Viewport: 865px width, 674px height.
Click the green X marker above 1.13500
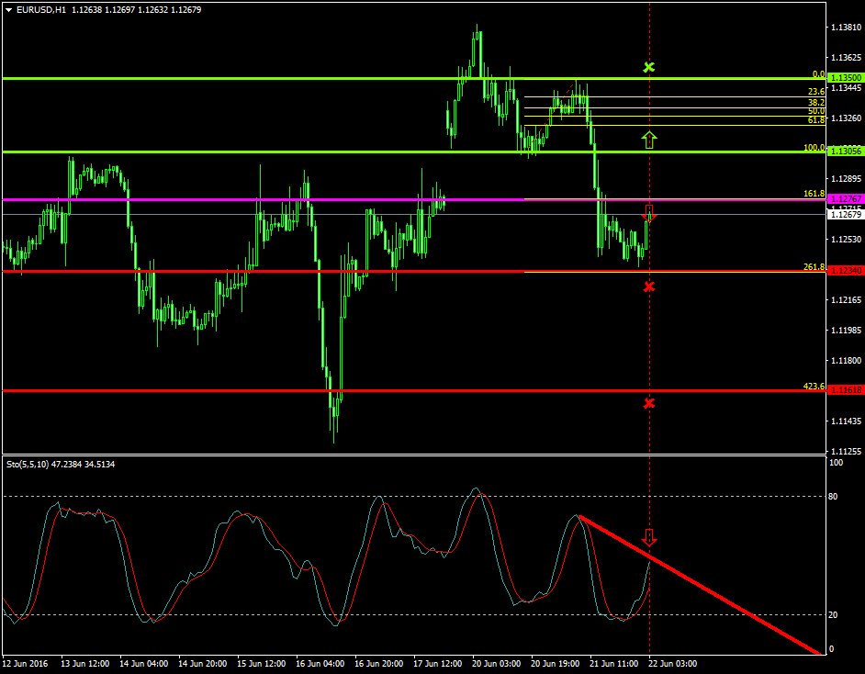(649, 67)
